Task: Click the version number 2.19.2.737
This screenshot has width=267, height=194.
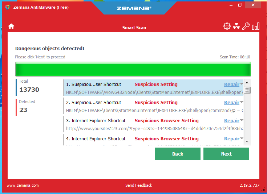Action: (250, 185)
